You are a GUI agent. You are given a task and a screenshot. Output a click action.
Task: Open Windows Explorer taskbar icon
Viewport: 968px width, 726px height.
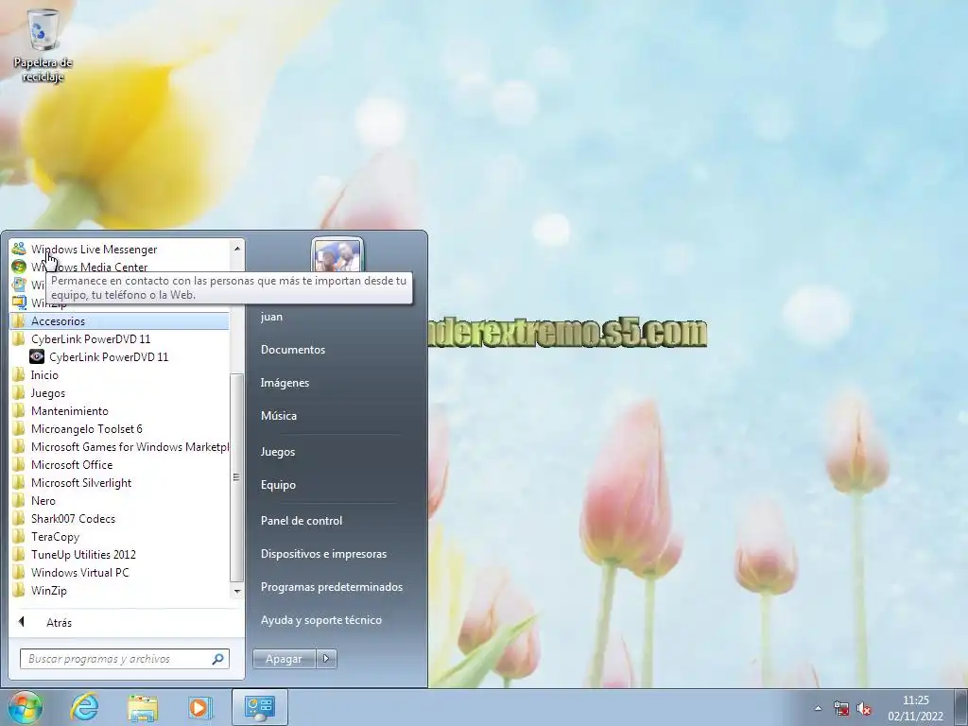pos(143,707)
